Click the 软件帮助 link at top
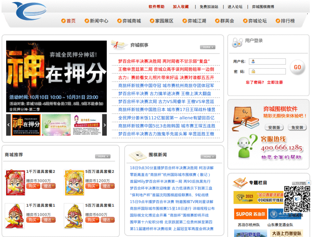Viewport: 316px width, 237px height. (156, 7)
